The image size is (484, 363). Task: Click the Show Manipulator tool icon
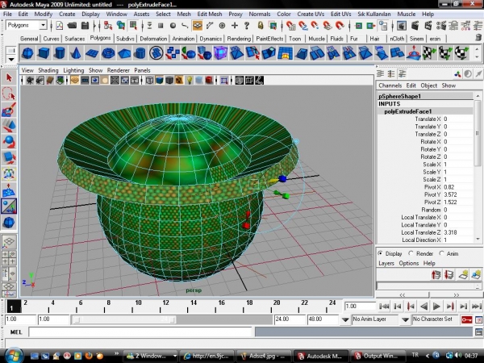pos(9,207)
